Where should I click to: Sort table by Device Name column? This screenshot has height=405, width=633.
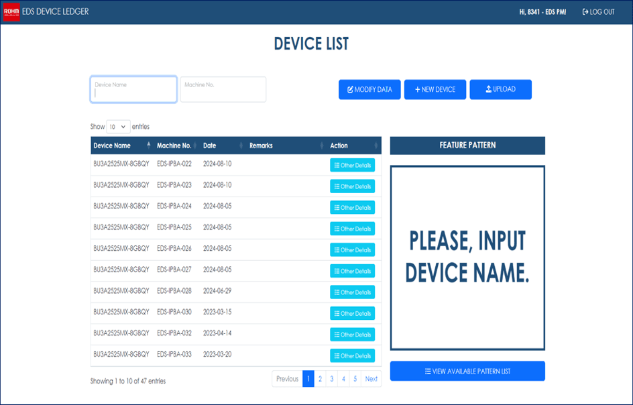click(121, 146)
